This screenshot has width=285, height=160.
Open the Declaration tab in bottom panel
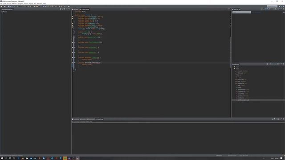[91, 120]
